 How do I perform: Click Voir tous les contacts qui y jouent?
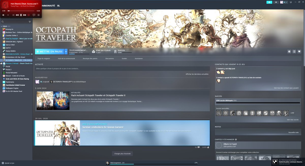point(286,88)
